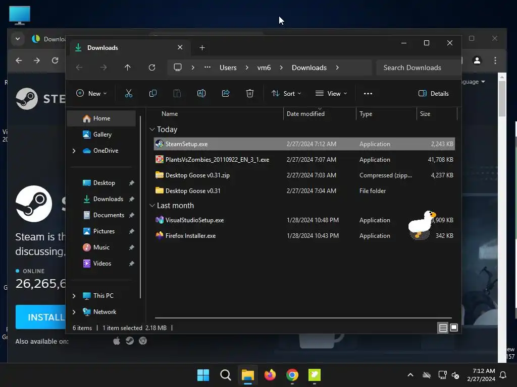Click the browser back arrow in Chrome window
Viewport: 517px width, 387px height.
click(x=19, y=60)
